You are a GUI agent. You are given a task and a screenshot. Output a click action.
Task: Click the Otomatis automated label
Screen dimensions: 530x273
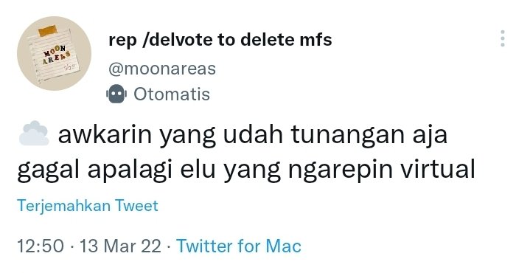pyautogui.click(x=172, y=94)
